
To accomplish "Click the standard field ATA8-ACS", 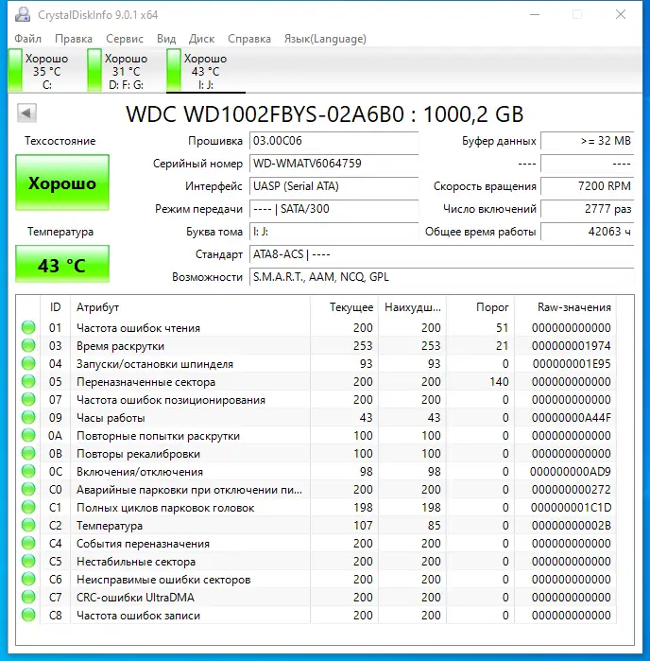I will 441,254.
